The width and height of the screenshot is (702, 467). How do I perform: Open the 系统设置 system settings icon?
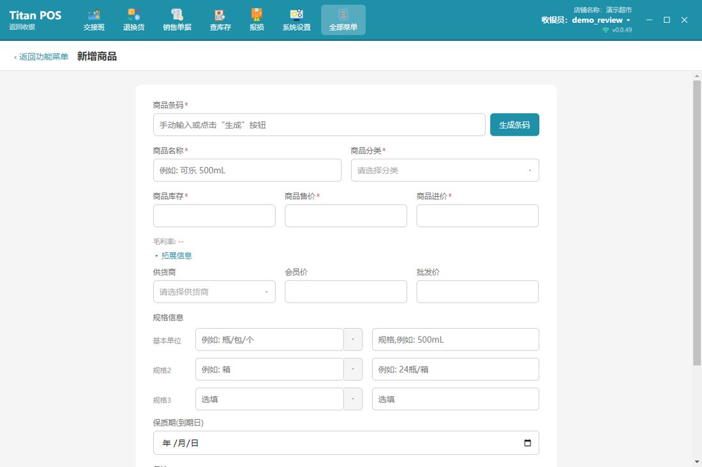296,20
